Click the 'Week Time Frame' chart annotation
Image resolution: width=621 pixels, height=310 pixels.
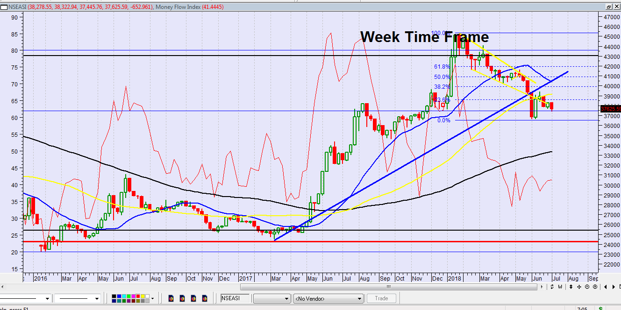coord(424,37)
